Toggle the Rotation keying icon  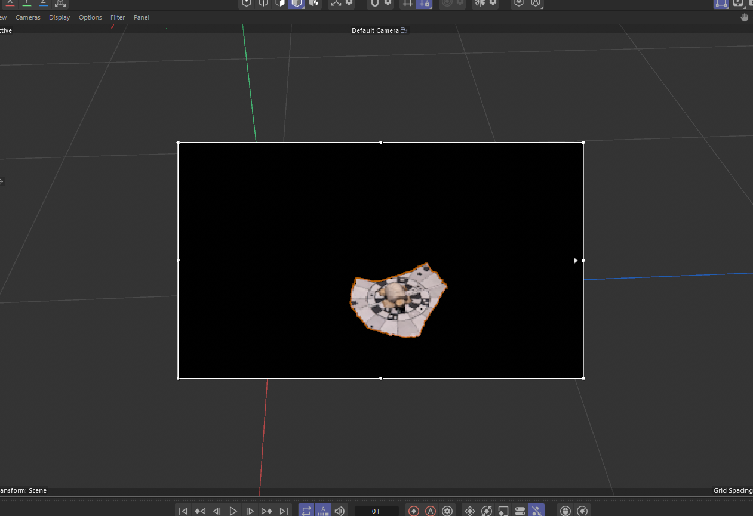487,511
